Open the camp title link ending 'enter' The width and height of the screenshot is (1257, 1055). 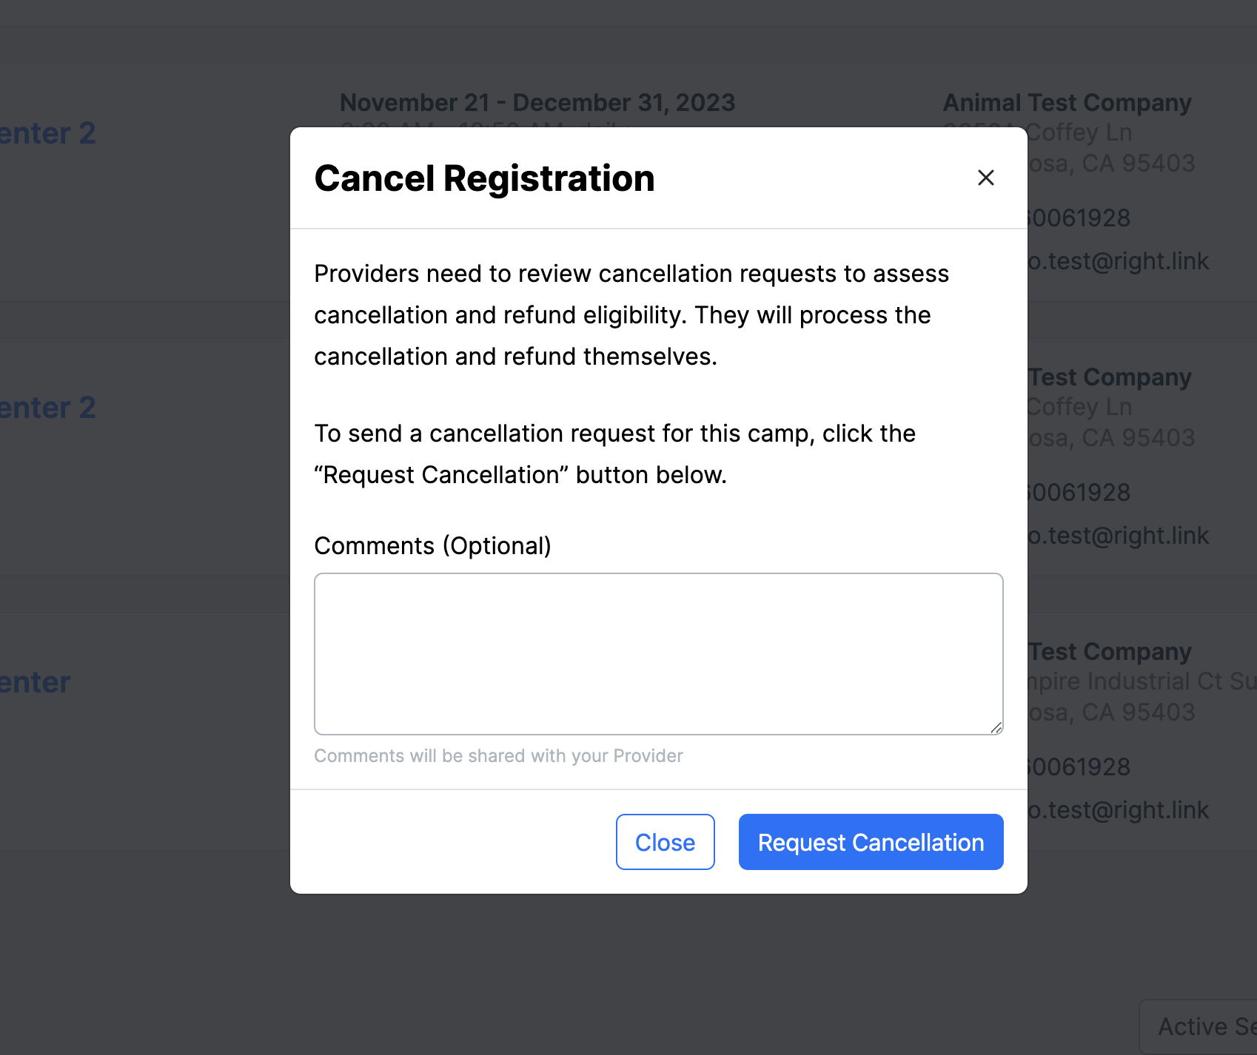click(35, 682)
